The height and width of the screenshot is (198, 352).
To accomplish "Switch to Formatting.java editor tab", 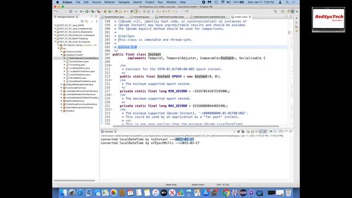I will (x=141, y=17).
